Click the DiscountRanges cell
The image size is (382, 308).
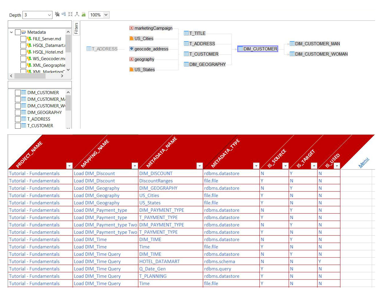coord(171,181)
